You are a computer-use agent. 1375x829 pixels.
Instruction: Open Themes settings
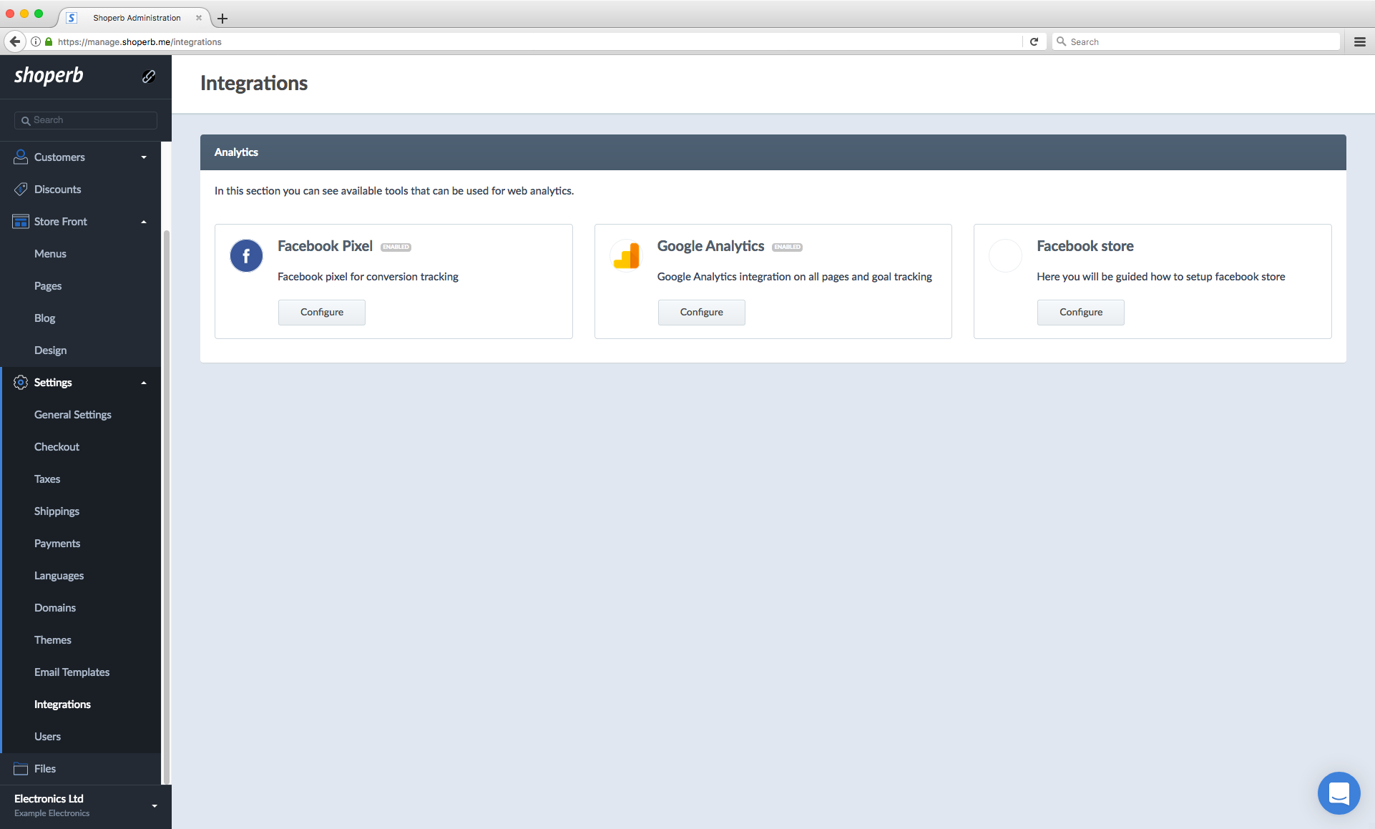coord(53,639)
